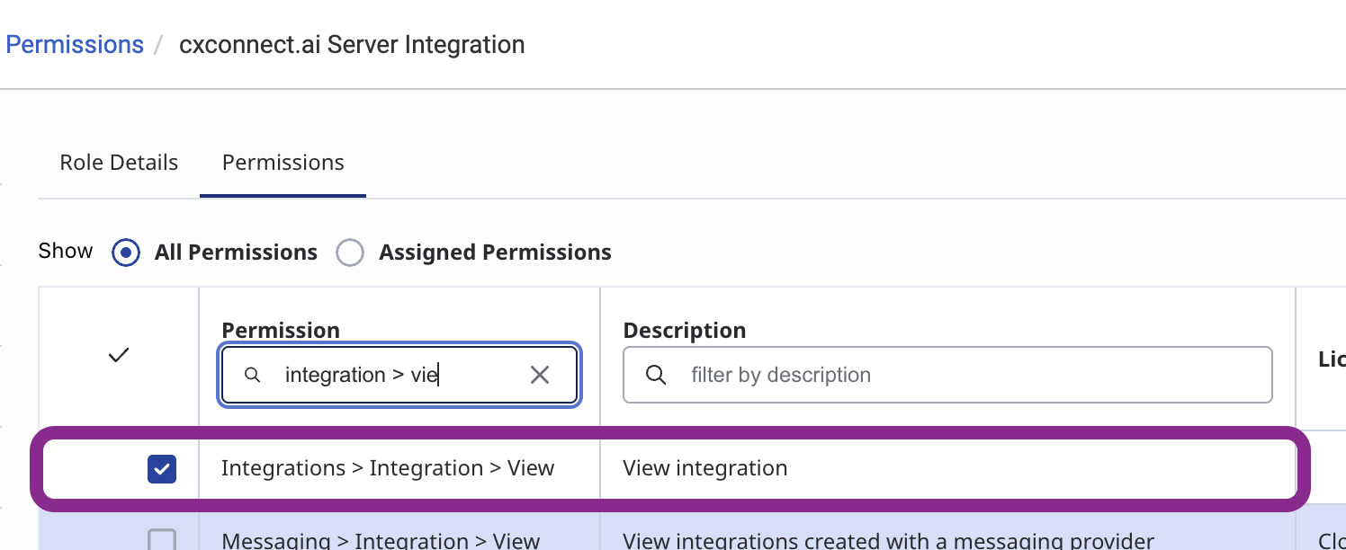Image resolution: width=1346 pixels, height=550 pixels.
Task: Uncheck the Integrations > Integration > View checkbox
Action: (x=162, y=469)
